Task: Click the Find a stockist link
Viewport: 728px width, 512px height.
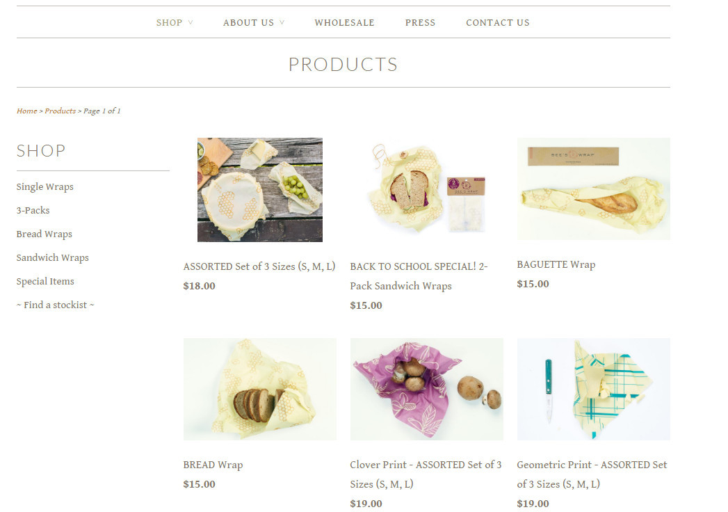Action: (55, 305)
